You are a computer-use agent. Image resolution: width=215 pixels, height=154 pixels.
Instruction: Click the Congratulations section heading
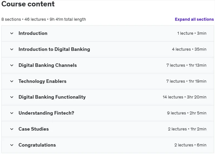pos(37,145)
